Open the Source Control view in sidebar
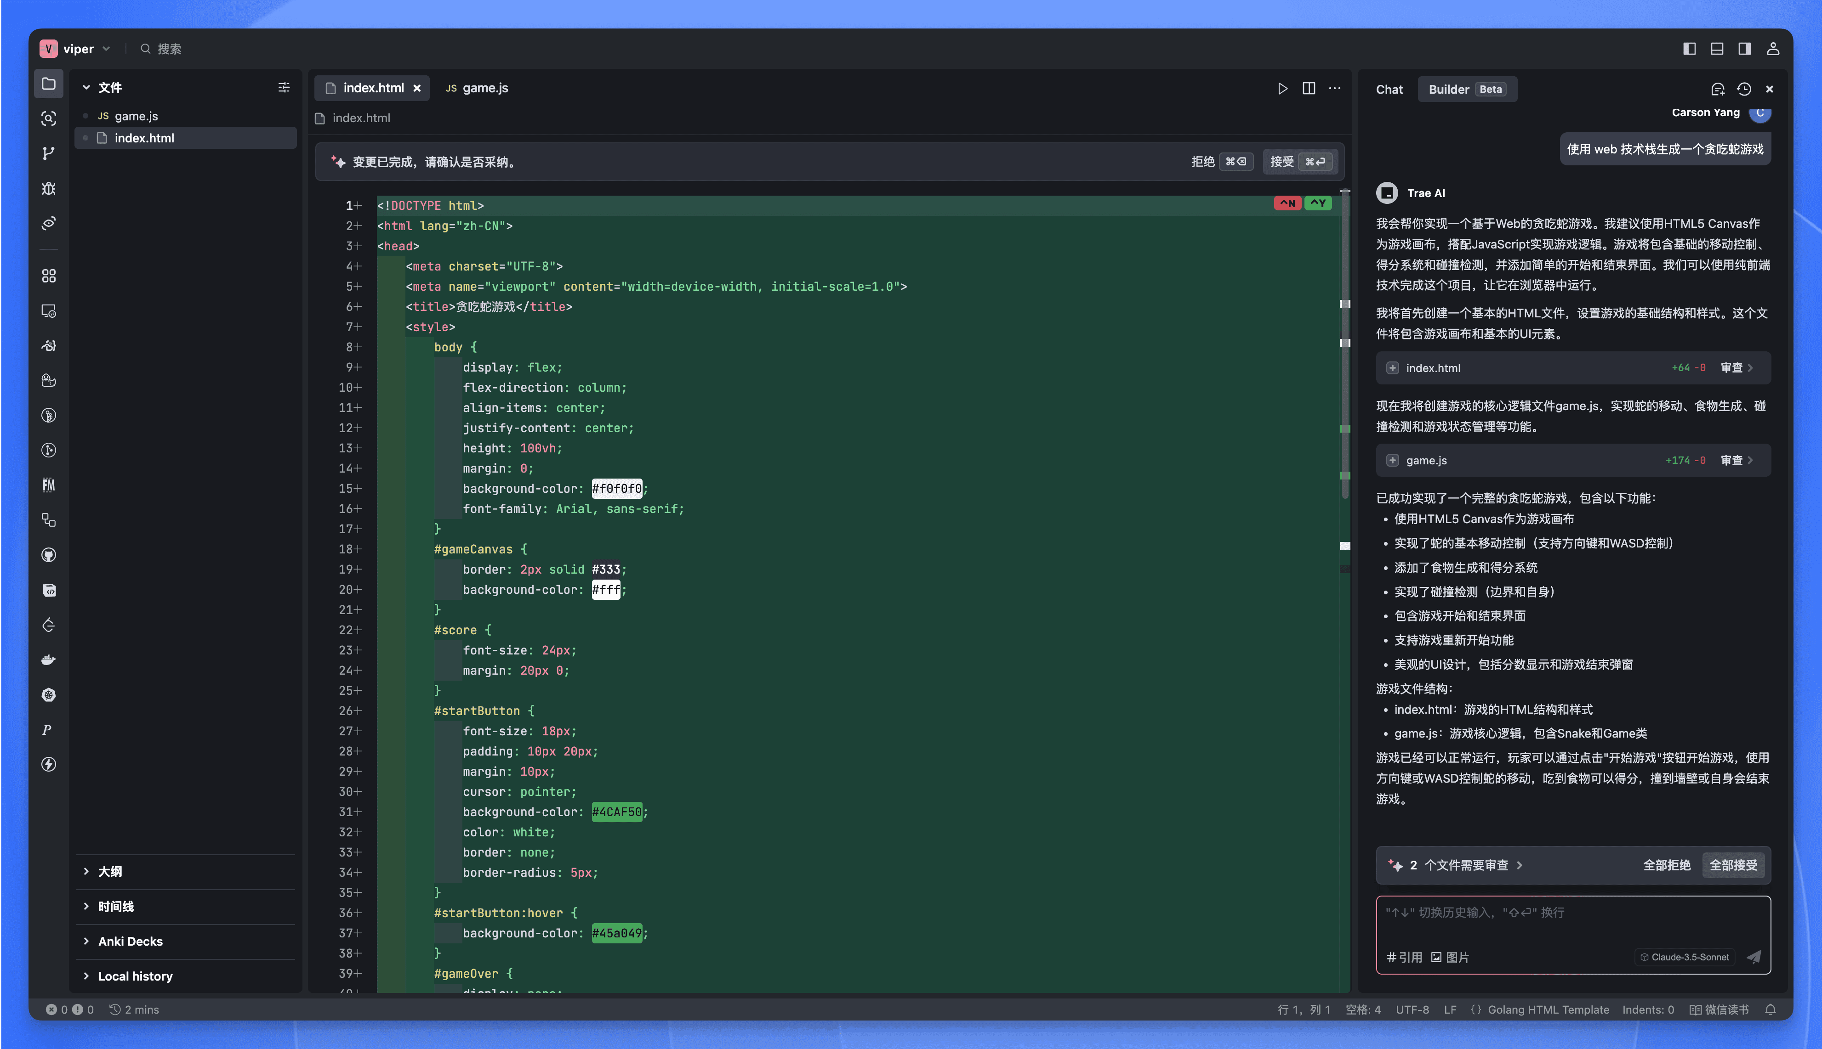This screenshot has width=1822, height=1049. [48, 153]
